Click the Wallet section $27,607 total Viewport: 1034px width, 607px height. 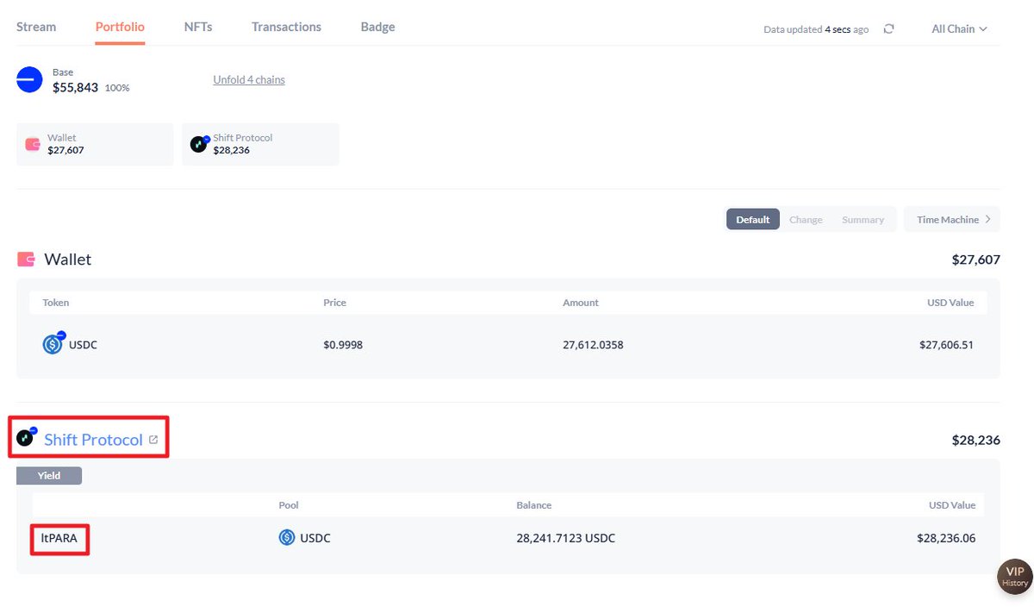976,259
